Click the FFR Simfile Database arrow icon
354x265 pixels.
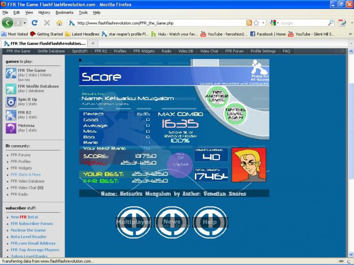(x=11, y=89)
